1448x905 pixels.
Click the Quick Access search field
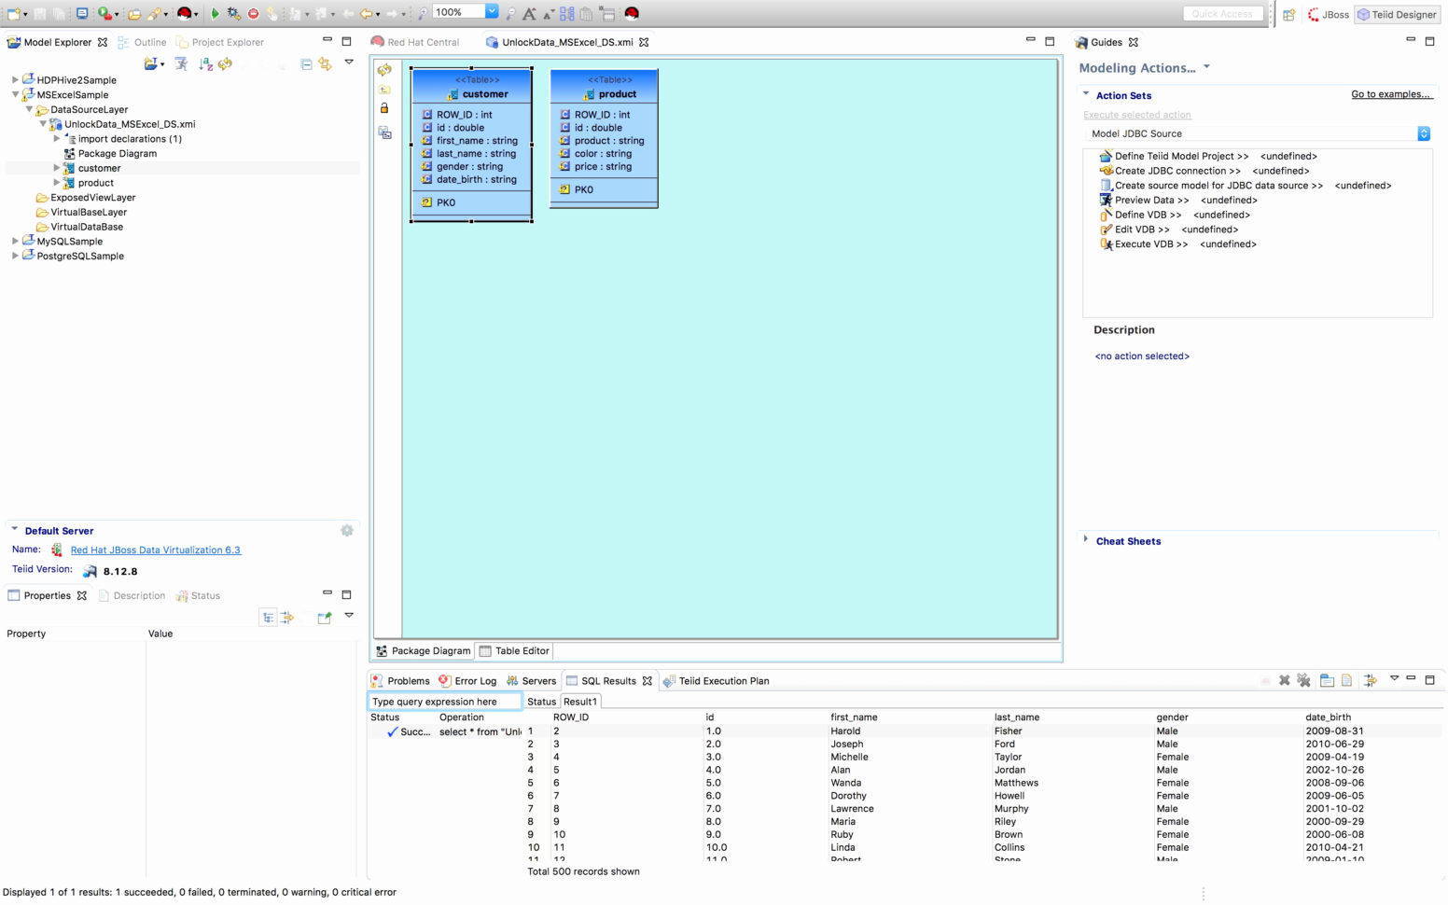pos(1223,14)
